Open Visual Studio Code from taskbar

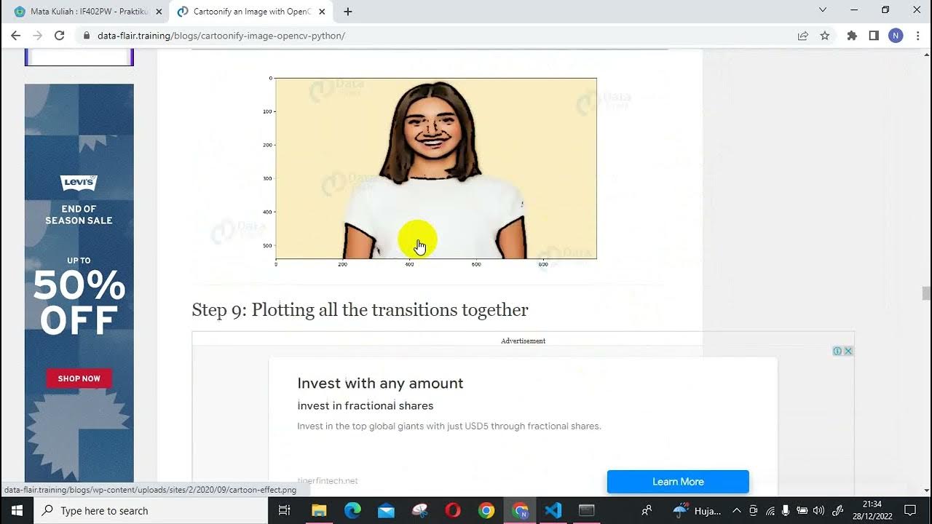click(x=553, y=510)
